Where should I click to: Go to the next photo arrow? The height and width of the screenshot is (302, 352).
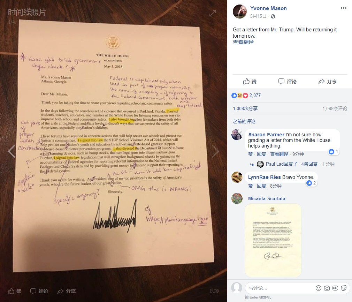pos(215,151)
